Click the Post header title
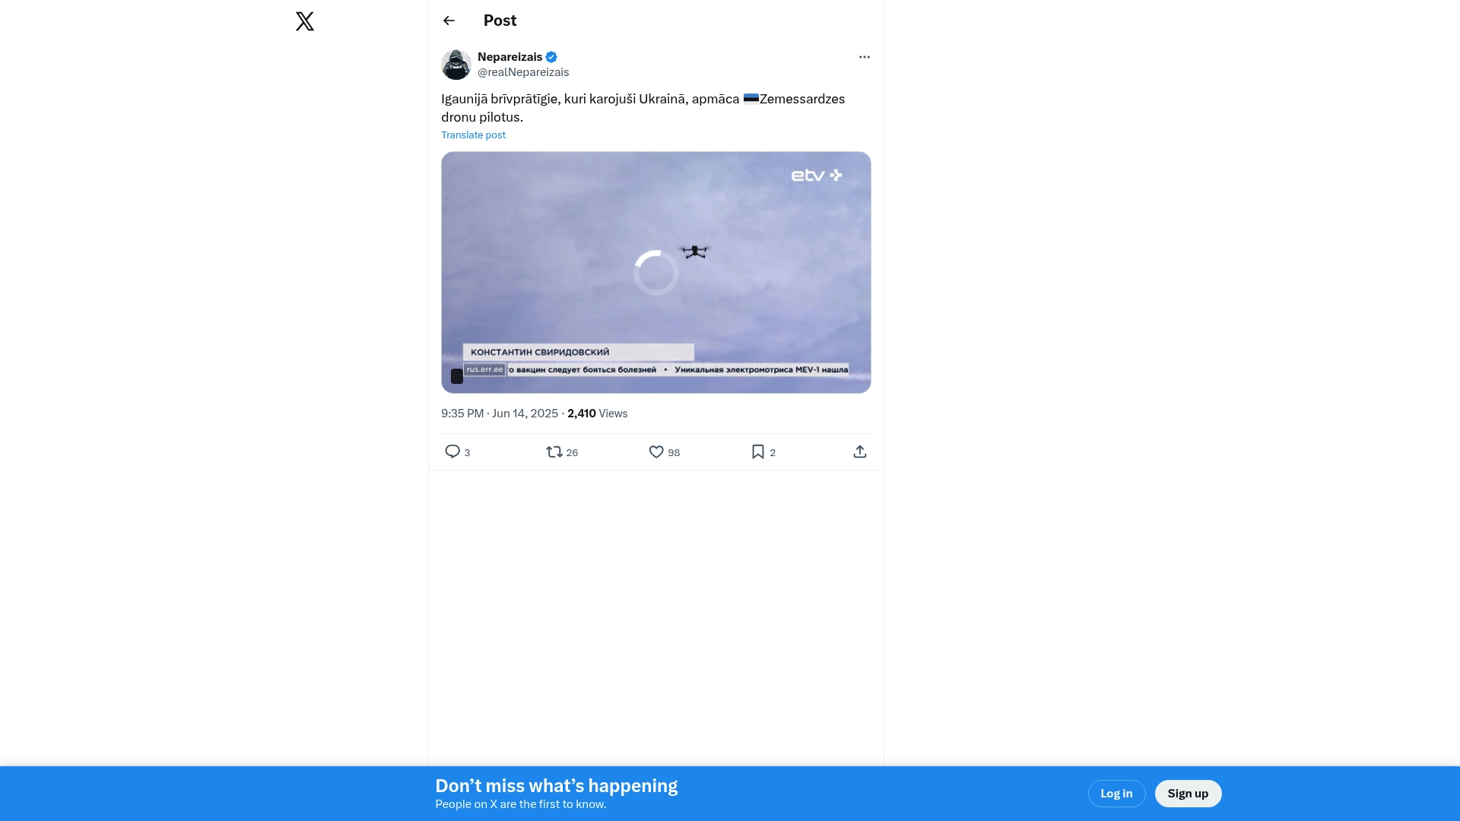Screen dimensions: 1460x821 pos(500,21)
